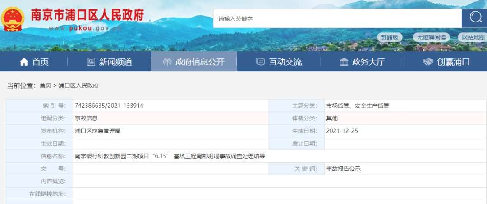Click the www.pukou.gov.cn URL text

(84, 28)
